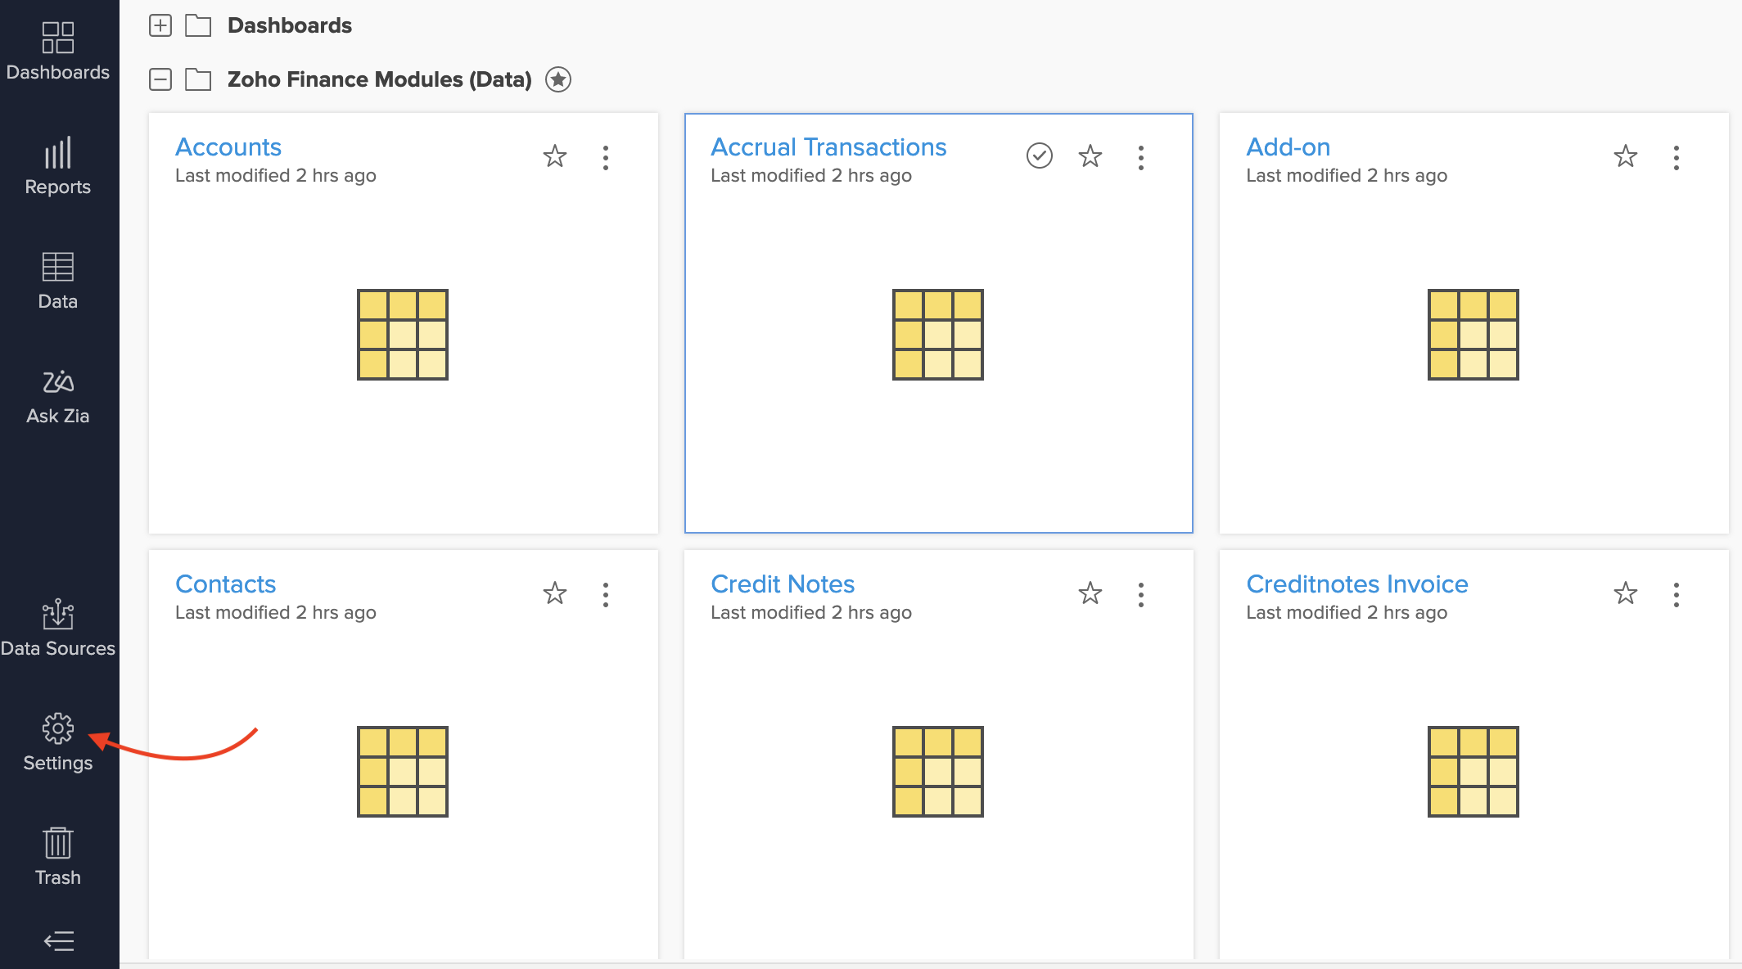Toggle favorite on Zoho Finance Modules folder
The width and height of the screenshot is (1742, 969).
coord(557,79)
